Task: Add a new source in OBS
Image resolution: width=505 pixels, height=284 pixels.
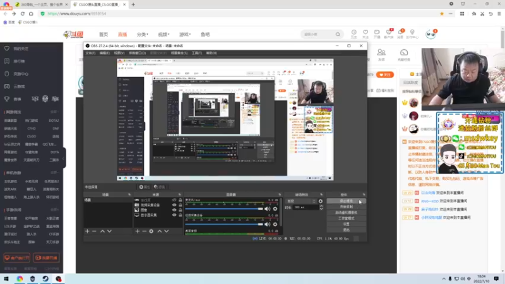Action: pyautogui.click(x=138, y=231)
